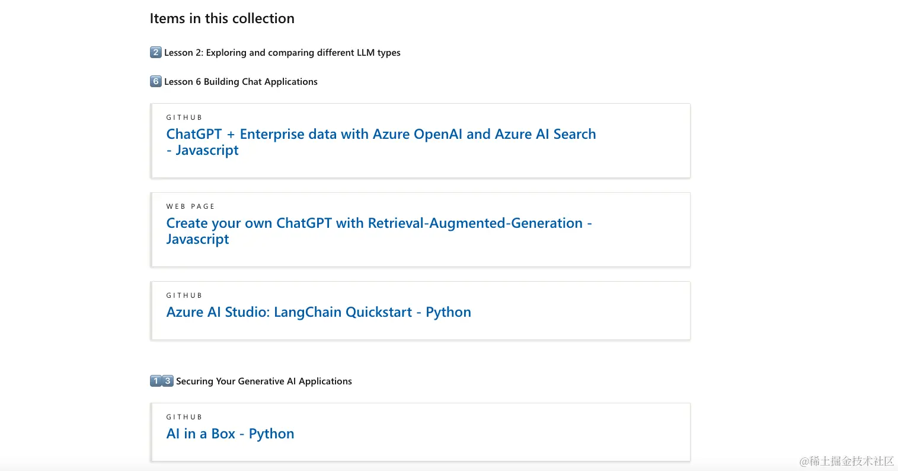
Task: Click GITHUB label above ChatGPT + Enterprise data
Action: 184,117
